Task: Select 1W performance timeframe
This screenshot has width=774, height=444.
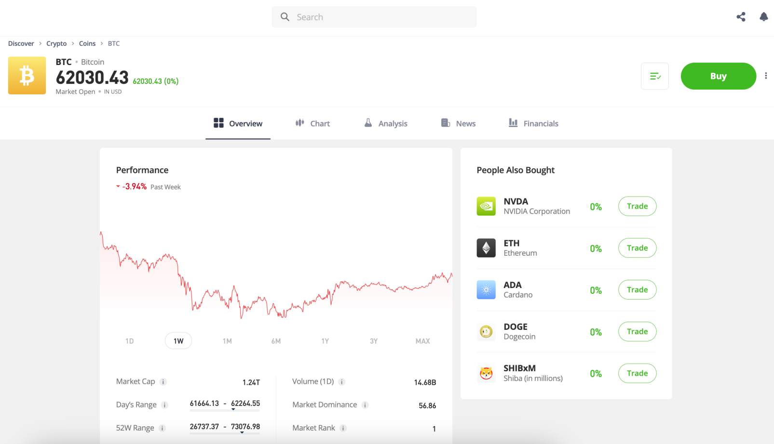Action: (x=178, y=341)
